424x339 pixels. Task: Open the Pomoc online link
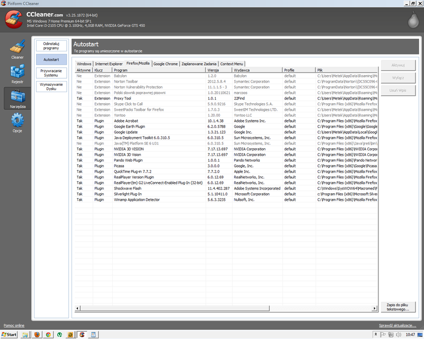[x=14, y=325]
